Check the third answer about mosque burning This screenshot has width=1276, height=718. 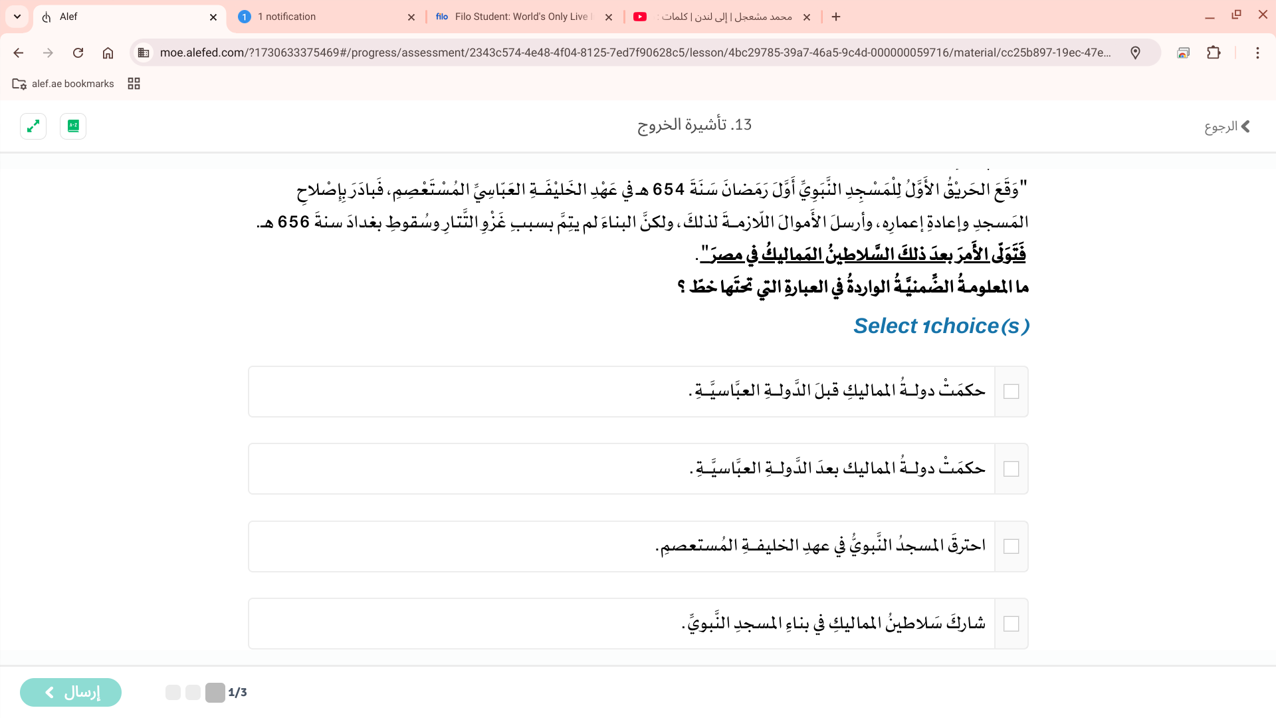[x=1011, y=546]
